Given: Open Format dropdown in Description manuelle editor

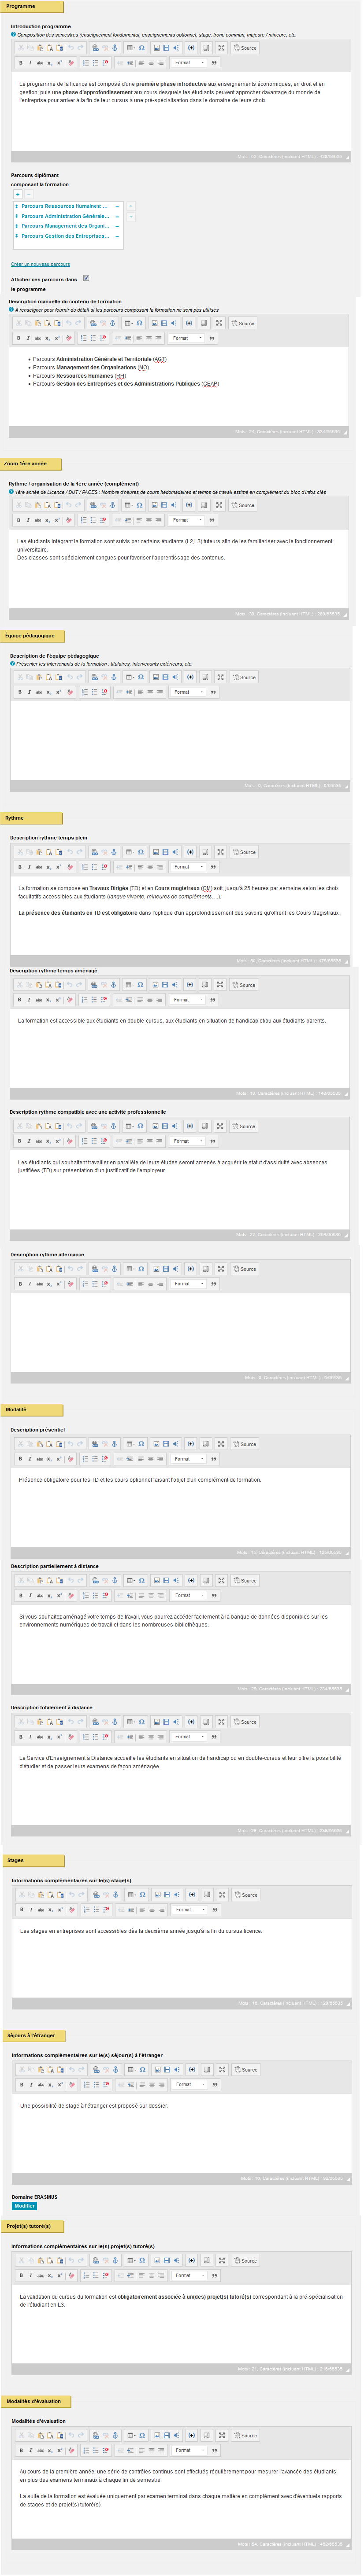Looking at the screenshot, I should tap(186, 338).
